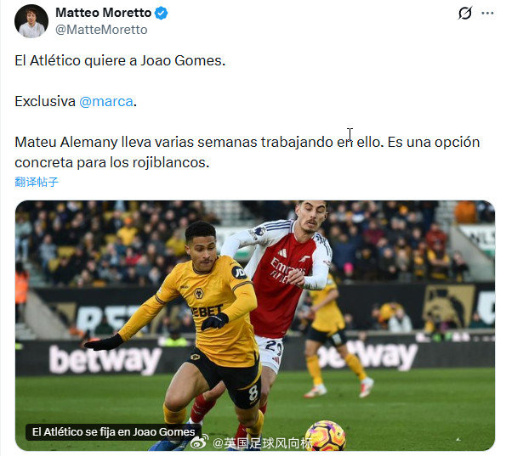Click the Matteo Moretto display name
Viewport: 506px width, 456px height.
click(x=103, y=13)
